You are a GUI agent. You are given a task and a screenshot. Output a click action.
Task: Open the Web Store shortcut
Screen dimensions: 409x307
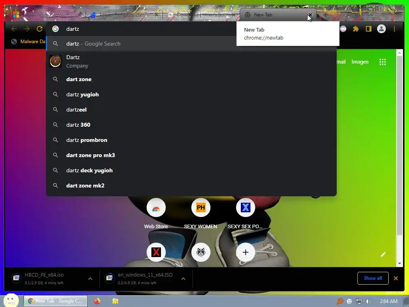(x=156, y=207)
